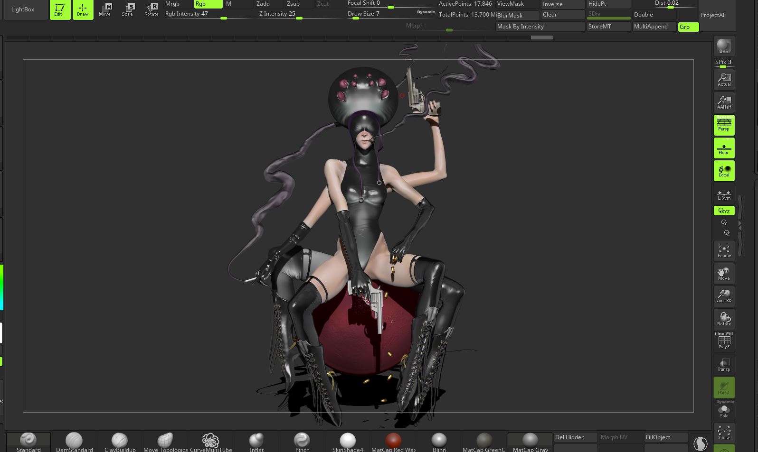The height and width of the screenshot is (452, 758).
Task: Turn on Zsub sculpt mode
Action: coord(300,4)
